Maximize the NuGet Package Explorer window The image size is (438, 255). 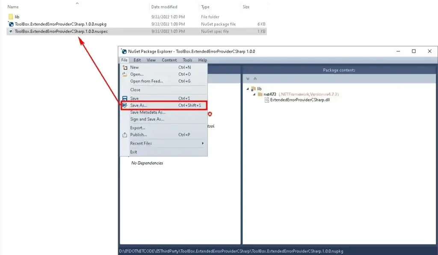tap(414, 51)
